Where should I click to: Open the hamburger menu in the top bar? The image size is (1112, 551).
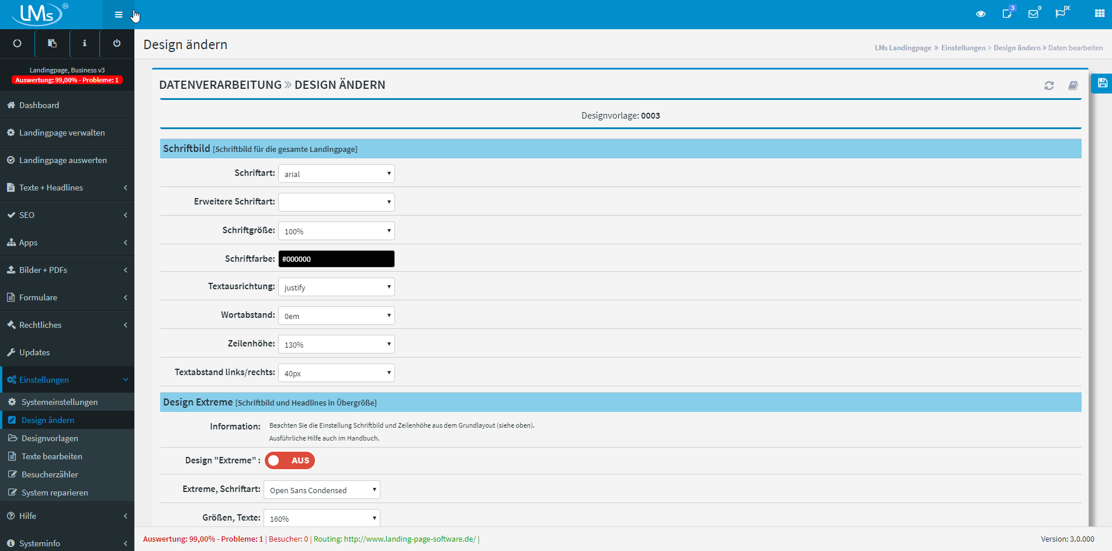point(118,13)
